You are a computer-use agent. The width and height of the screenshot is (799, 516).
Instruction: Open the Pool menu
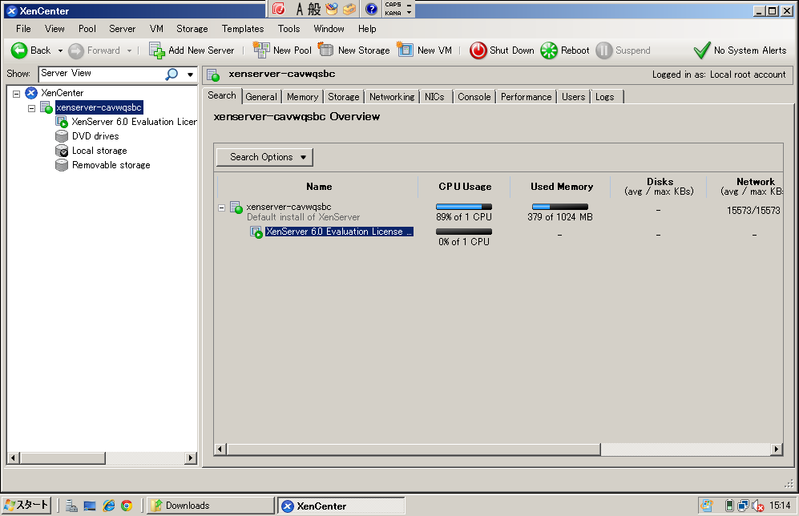click(87, 29)
